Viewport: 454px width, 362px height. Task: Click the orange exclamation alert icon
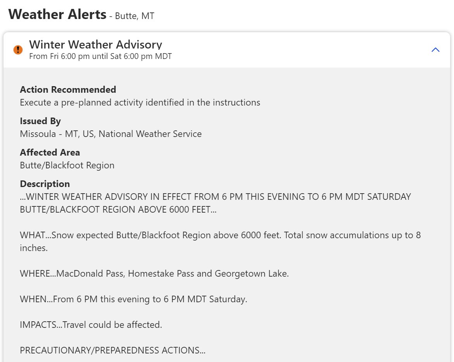point(18,50)
